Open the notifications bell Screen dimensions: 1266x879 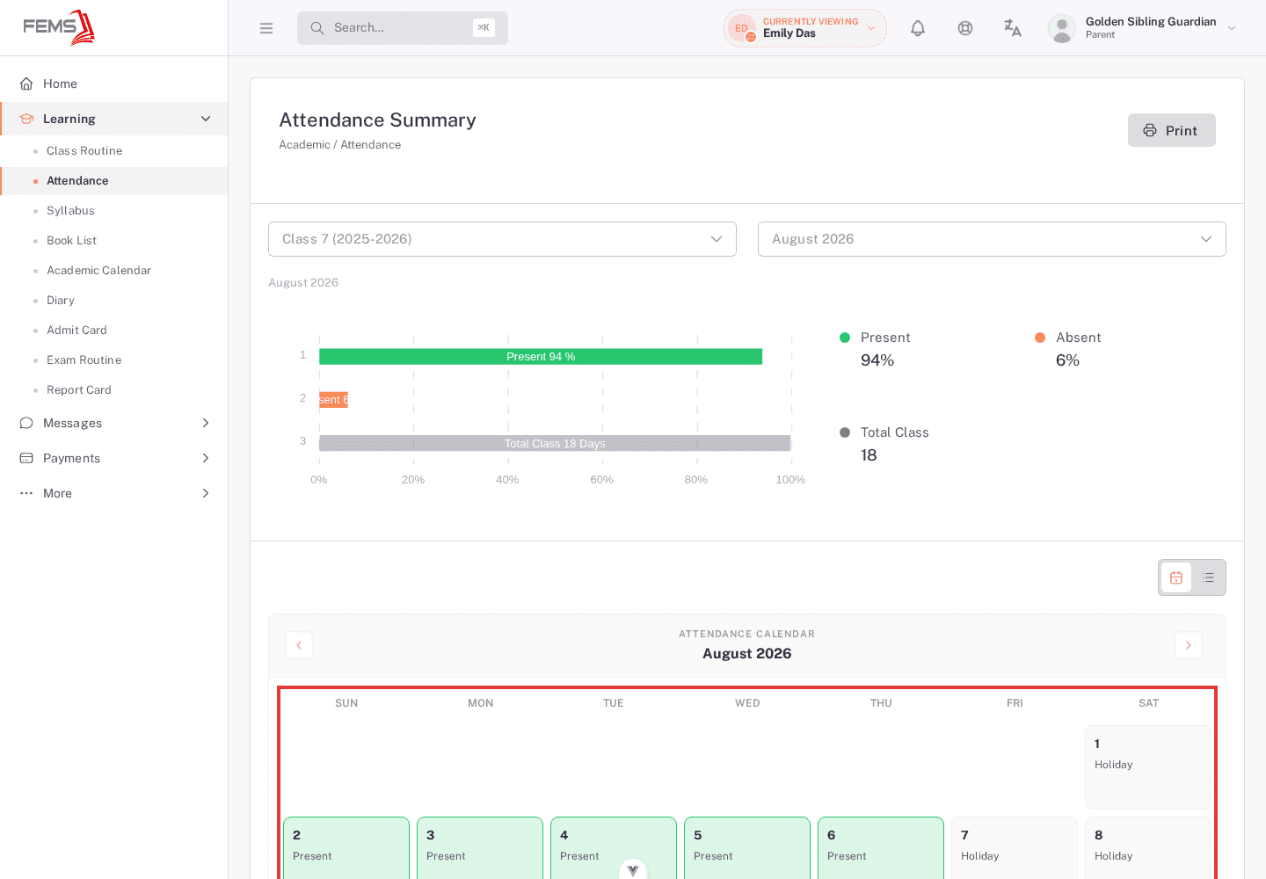click(x=918, y=28)
